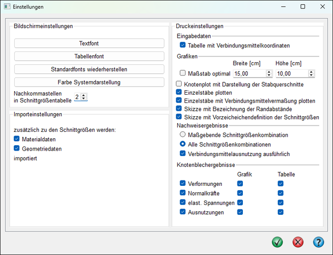Open Farbe Systemdarstellung color settings
Image resolution: width=333 pixels, height=255 pixels.
pos(89,82)
